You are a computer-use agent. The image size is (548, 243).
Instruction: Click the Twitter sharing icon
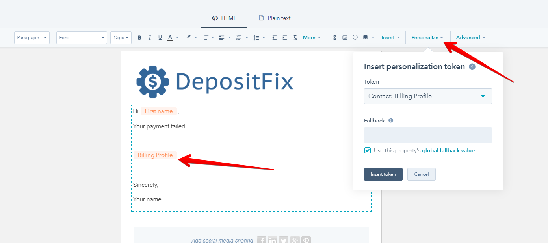[284, 239]
